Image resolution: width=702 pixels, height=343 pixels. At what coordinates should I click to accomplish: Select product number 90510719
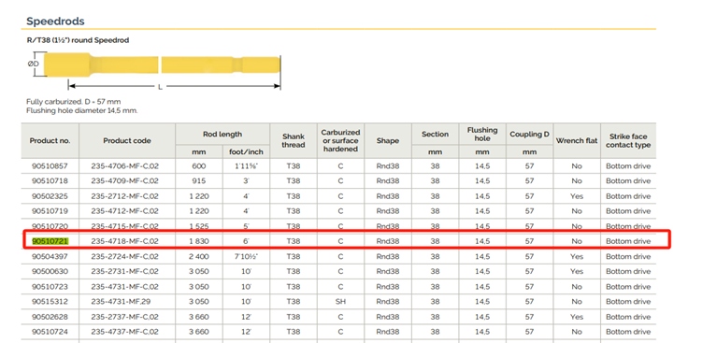coord(50,211)
